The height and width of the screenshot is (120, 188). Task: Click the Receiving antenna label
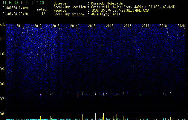coord(69,14)
